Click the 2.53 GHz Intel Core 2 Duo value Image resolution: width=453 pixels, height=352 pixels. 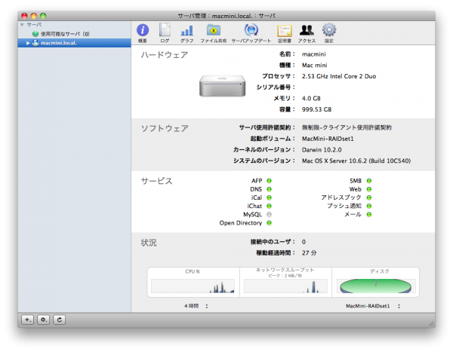tap(339, 76)
